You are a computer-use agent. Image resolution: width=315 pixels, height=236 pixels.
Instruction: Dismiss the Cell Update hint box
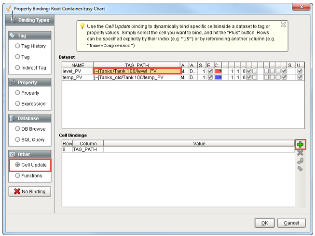(283, 25)
